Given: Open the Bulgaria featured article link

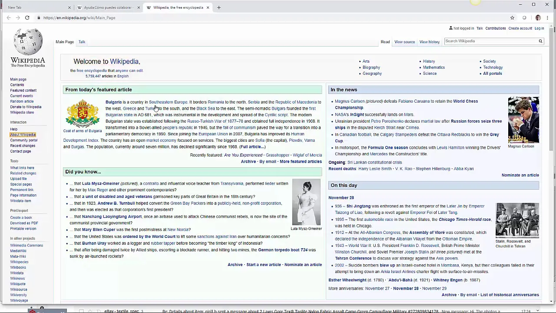Looking at the screenshot, I should [x=113, y=102].
